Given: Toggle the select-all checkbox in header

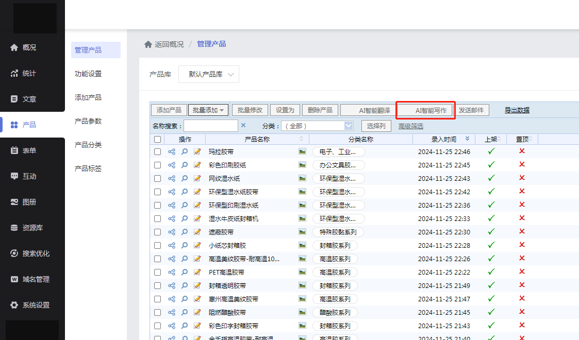Looking at the screenshot, I should point(157,139).
